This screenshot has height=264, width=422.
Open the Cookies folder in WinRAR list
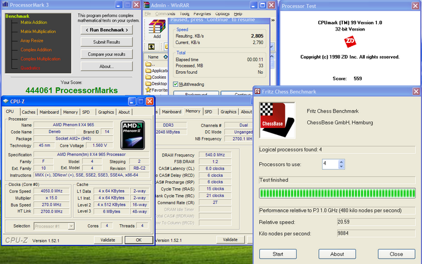coord(156,77)
